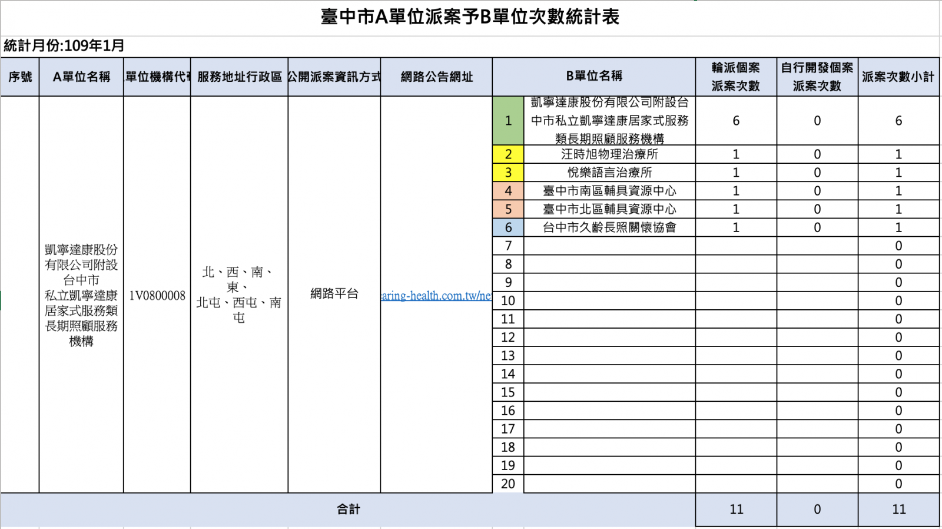Select the empty B單位名稱 cell in row 8

pos(609,264)
